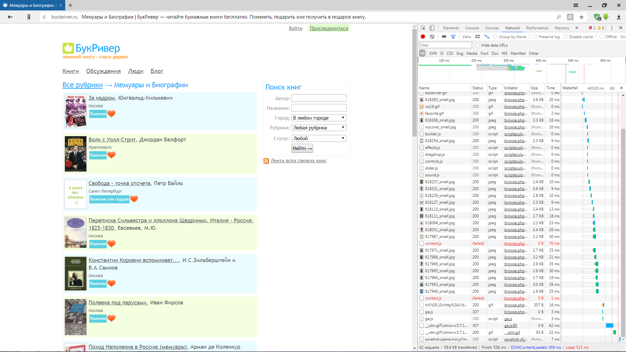Switch to large request rows view icon

click(478, 37)
